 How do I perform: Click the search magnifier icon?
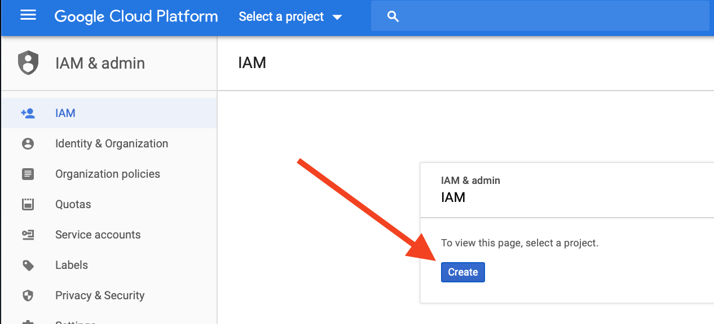click(x=393, y=17)
